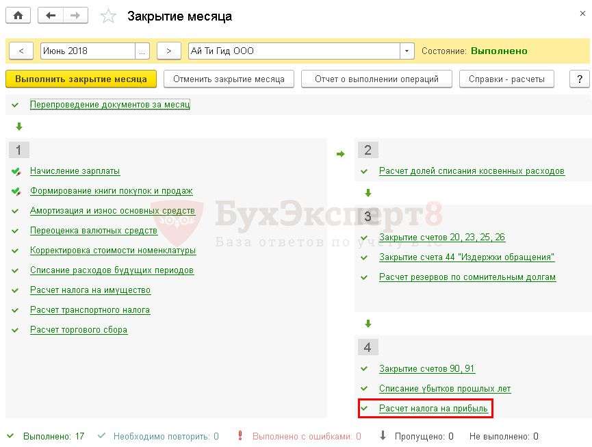Open Амортизация и износ основных средств
This screenshot has height=447, width=592.
tap(112, 211)
